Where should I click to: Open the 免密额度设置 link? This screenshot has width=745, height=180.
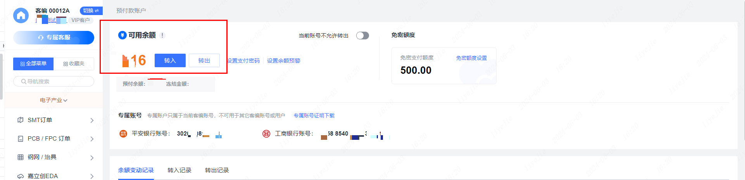471,58
